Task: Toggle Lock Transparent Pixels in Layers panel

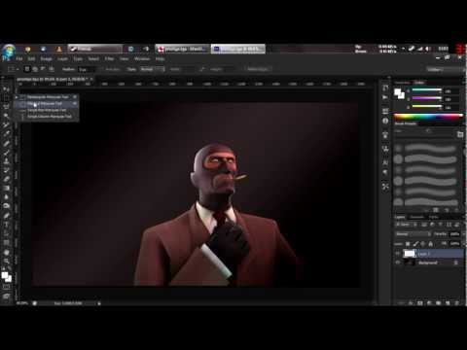Action: coord(408,243)
